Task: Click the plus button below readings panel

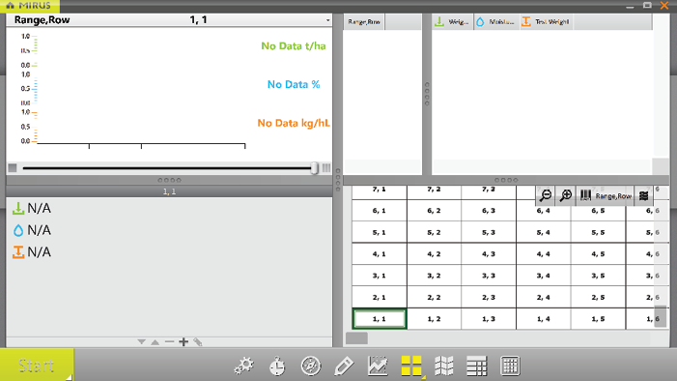Action: tap(183, 342)
